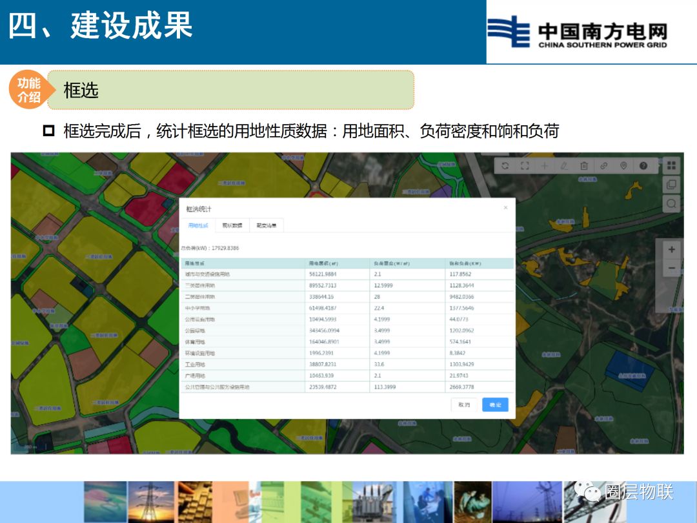Select the box-selection frame tool
The width and height of the screenshot is (697, 523).
525,166
